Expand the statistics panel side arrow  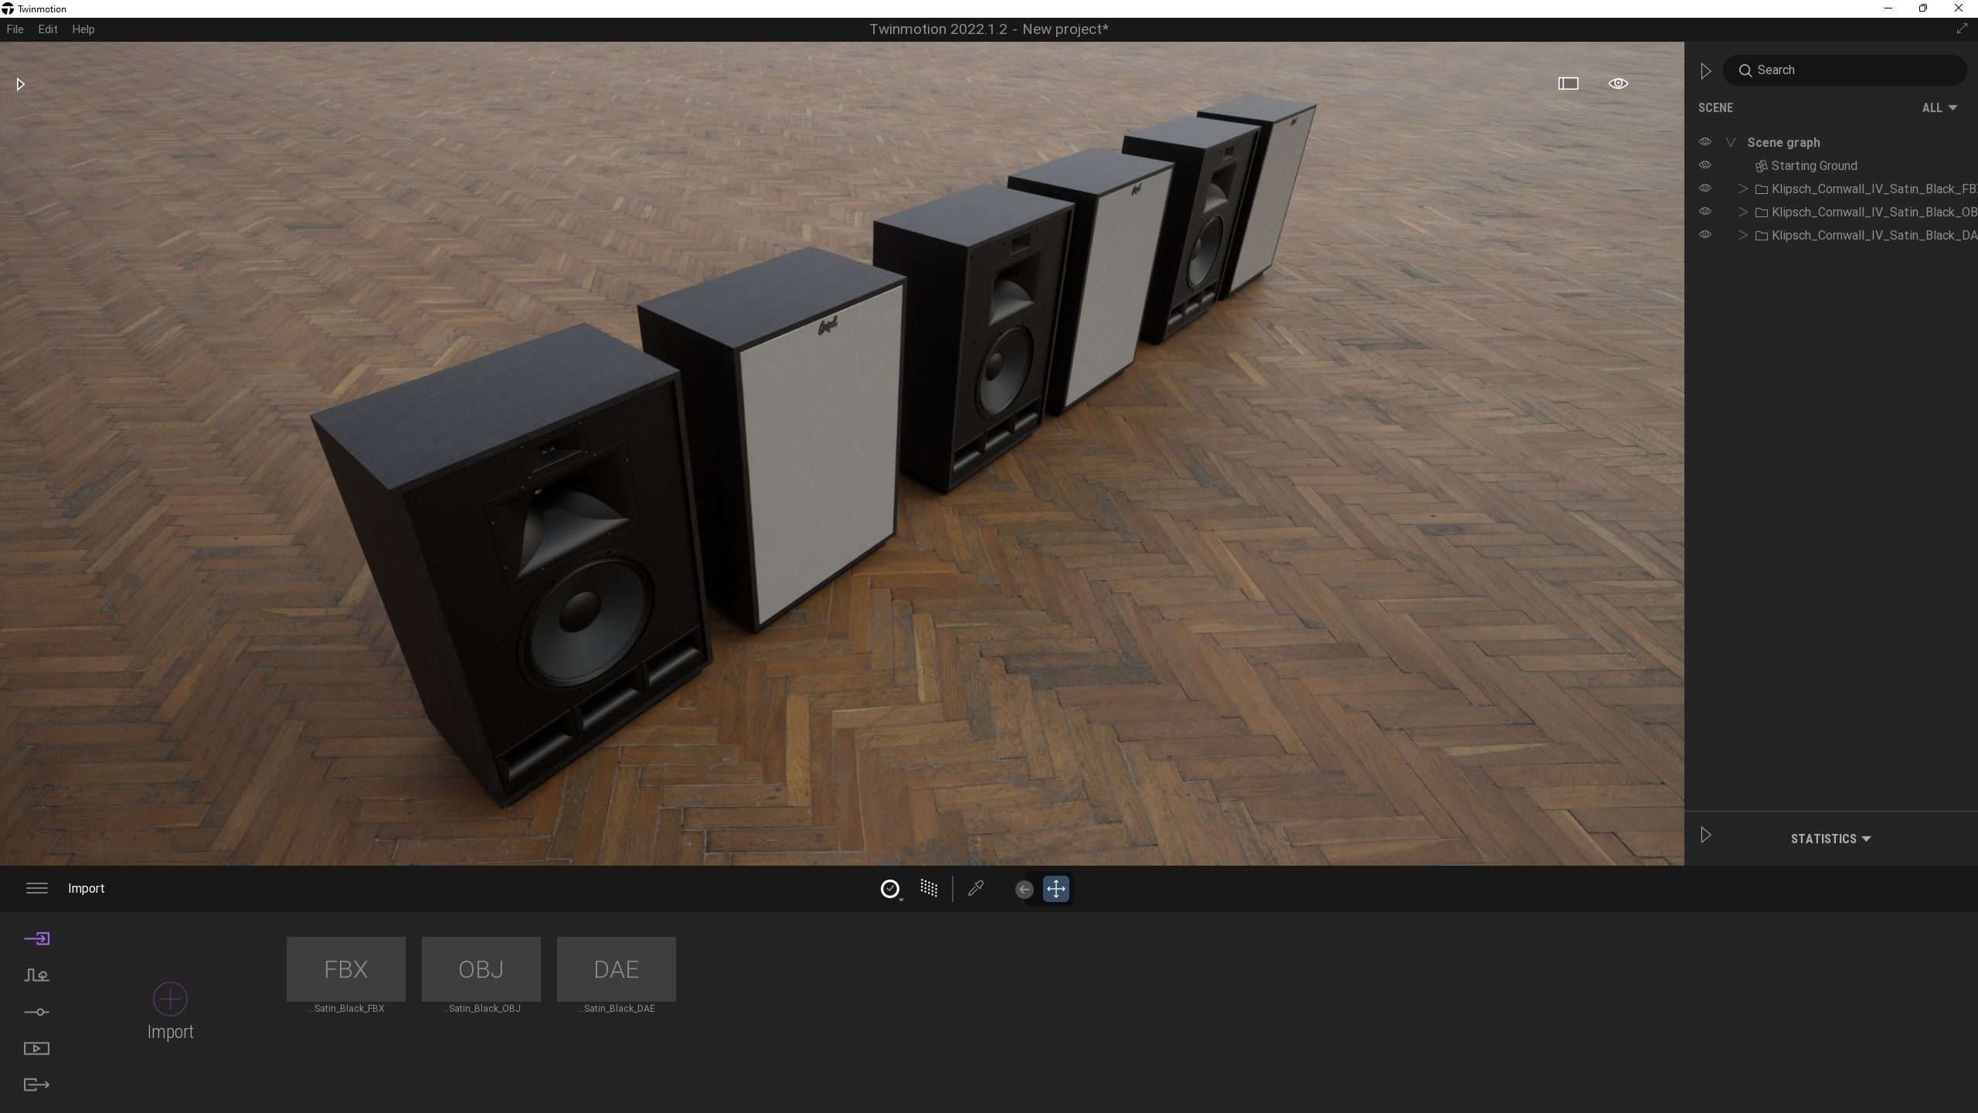click(x=1705, y=835)
